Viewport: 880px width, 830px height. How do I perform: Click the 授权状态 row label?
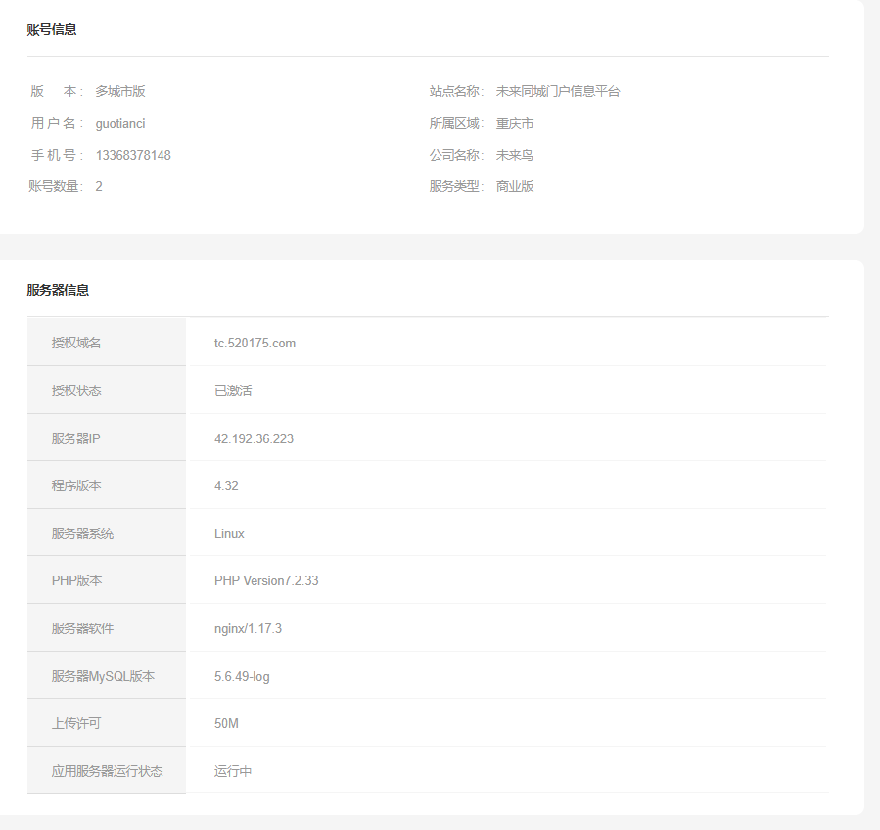pos(76,391)
